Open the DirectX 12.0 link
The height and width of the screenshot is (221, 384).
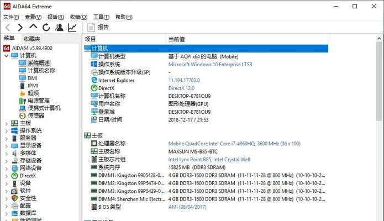tap(181, 88)
